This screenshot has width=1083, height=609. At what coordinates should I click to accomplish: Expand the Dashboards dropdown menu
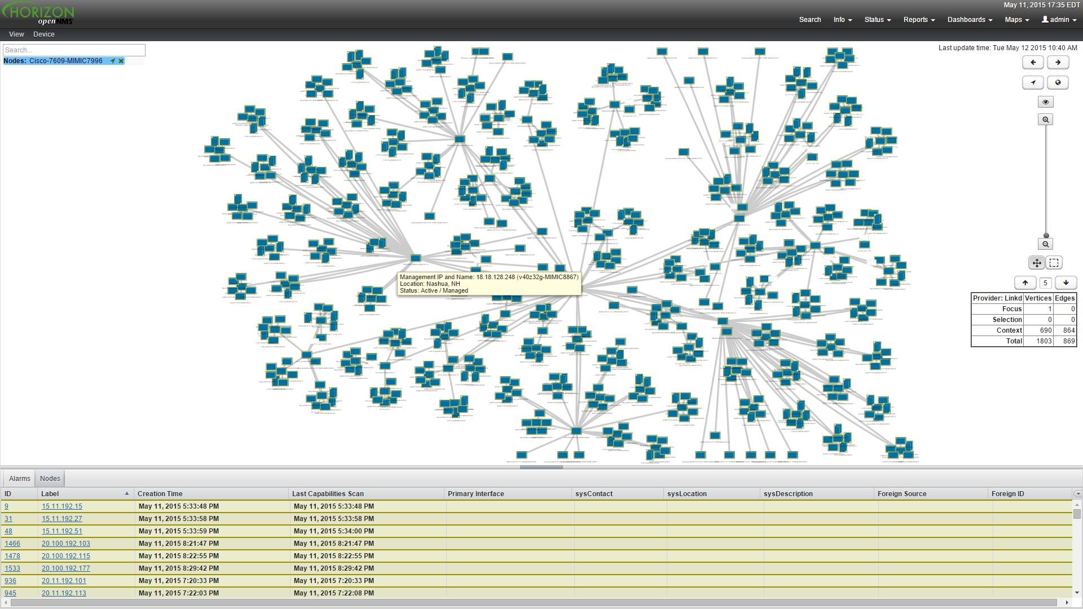tap(970, 20)
